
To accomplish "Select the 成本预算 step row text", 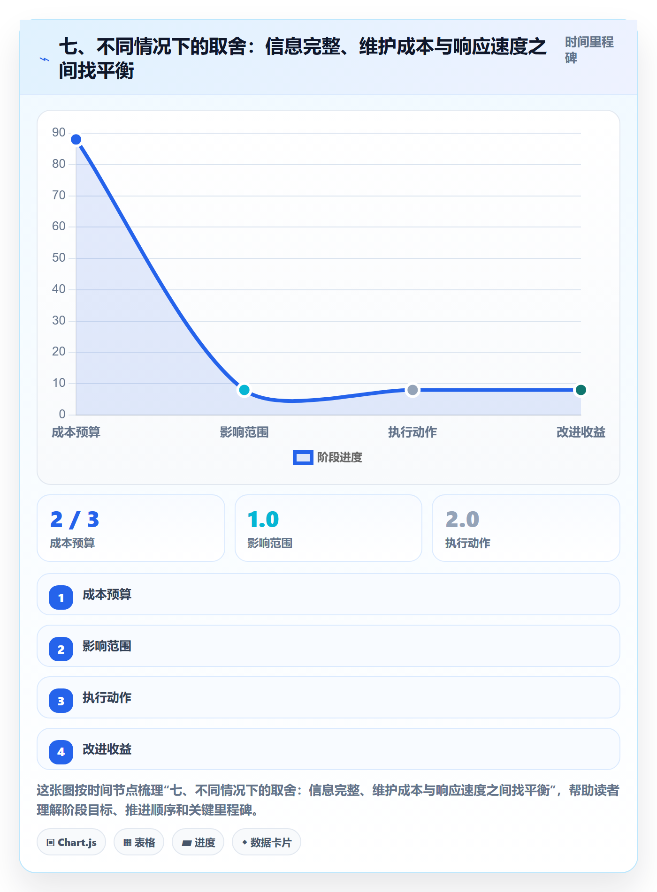I will click(x=107, y=594).
